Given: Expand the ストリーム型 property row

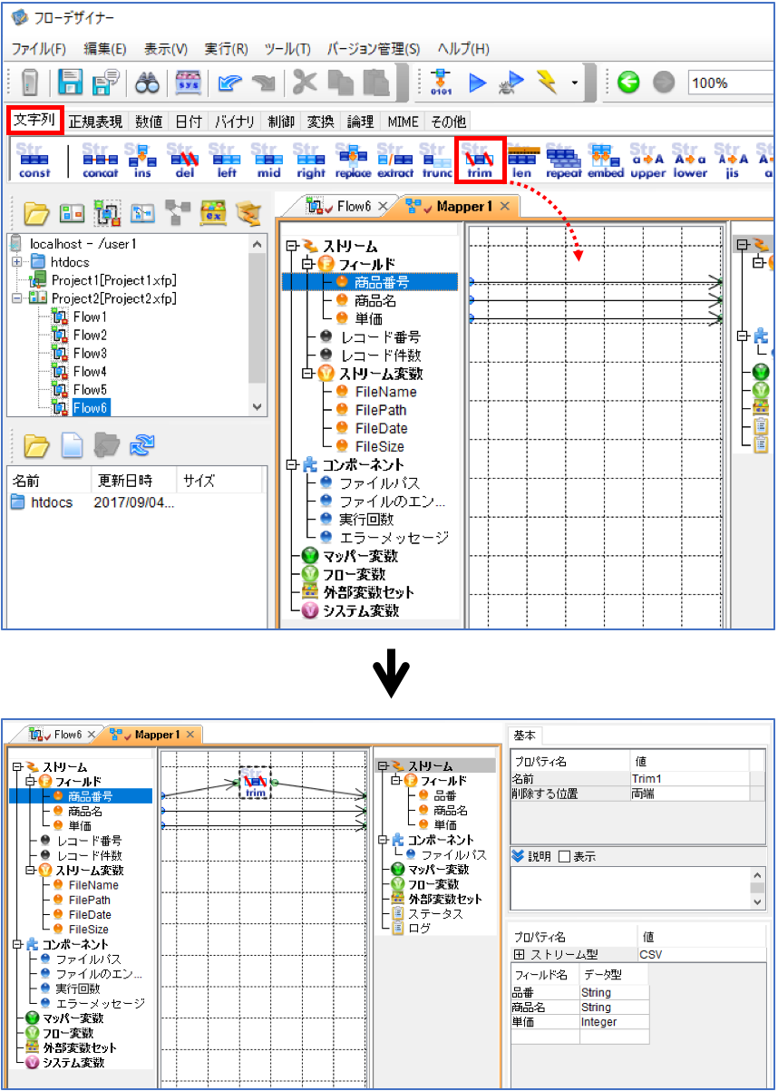Looking at the screenshot, I should click(520, 955).
